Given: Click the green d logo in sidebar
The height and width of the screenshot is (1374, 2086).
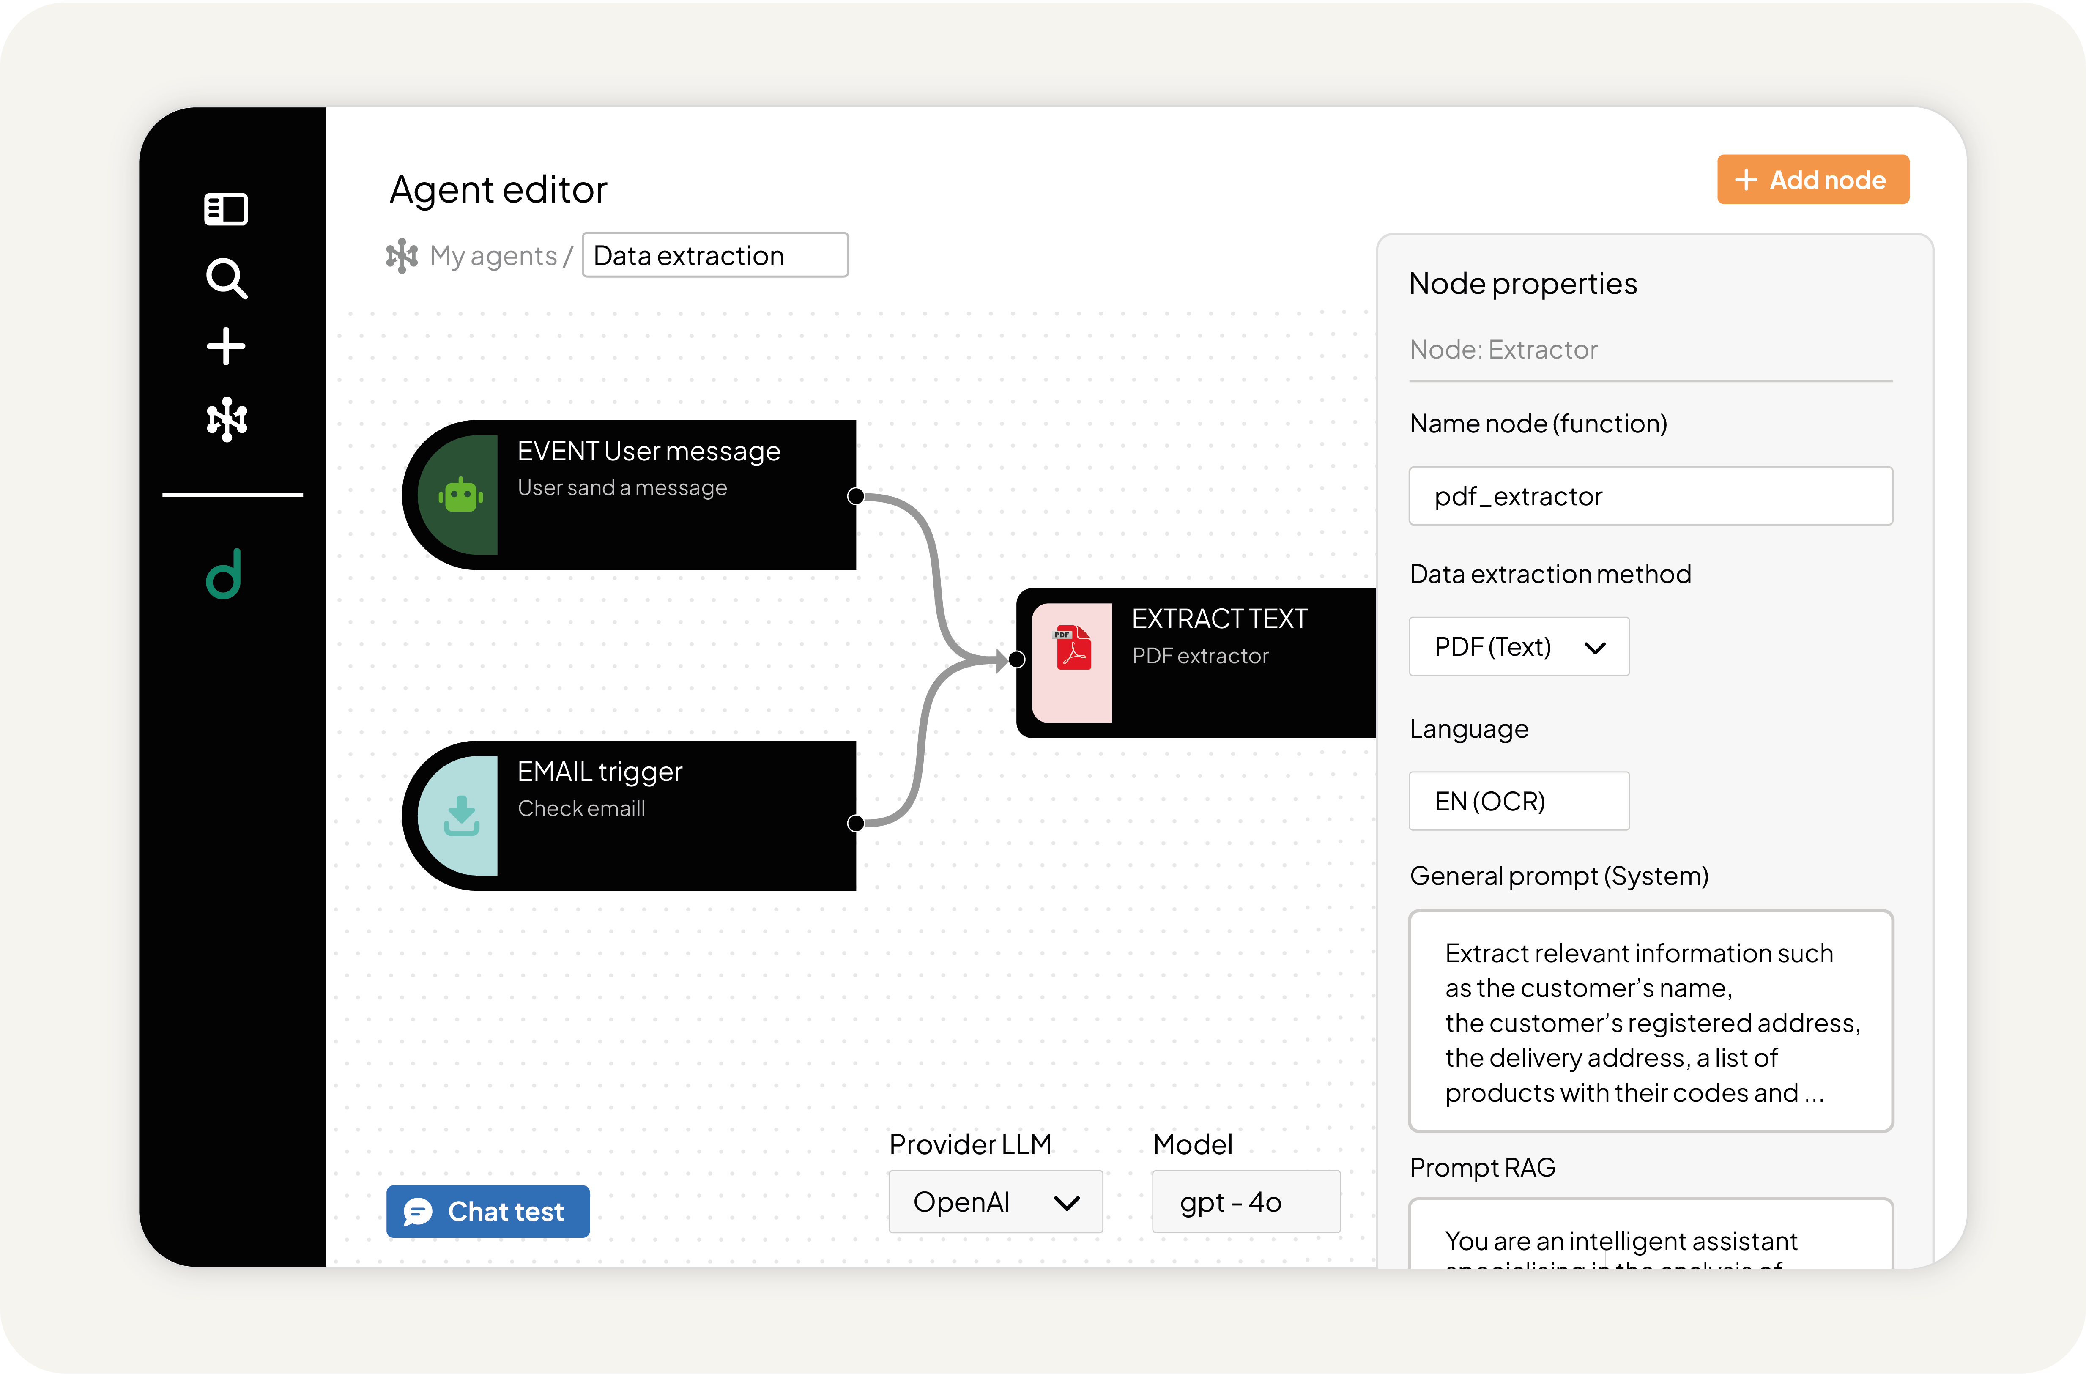Looking at the screenshot, I should pos(224,574).
